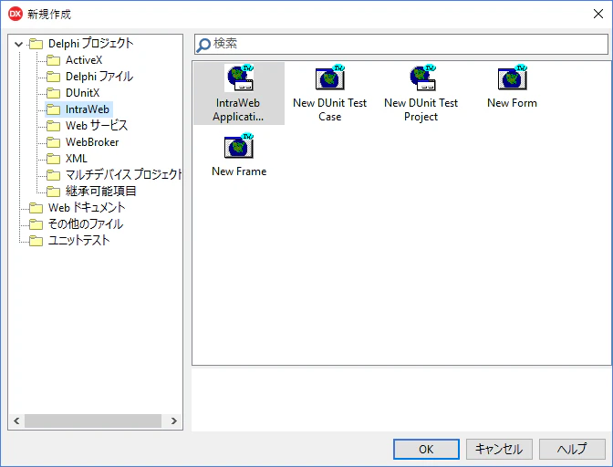Choose the New DUnit Test Case icon
613x467 pixels.
(x=330, y=78)
